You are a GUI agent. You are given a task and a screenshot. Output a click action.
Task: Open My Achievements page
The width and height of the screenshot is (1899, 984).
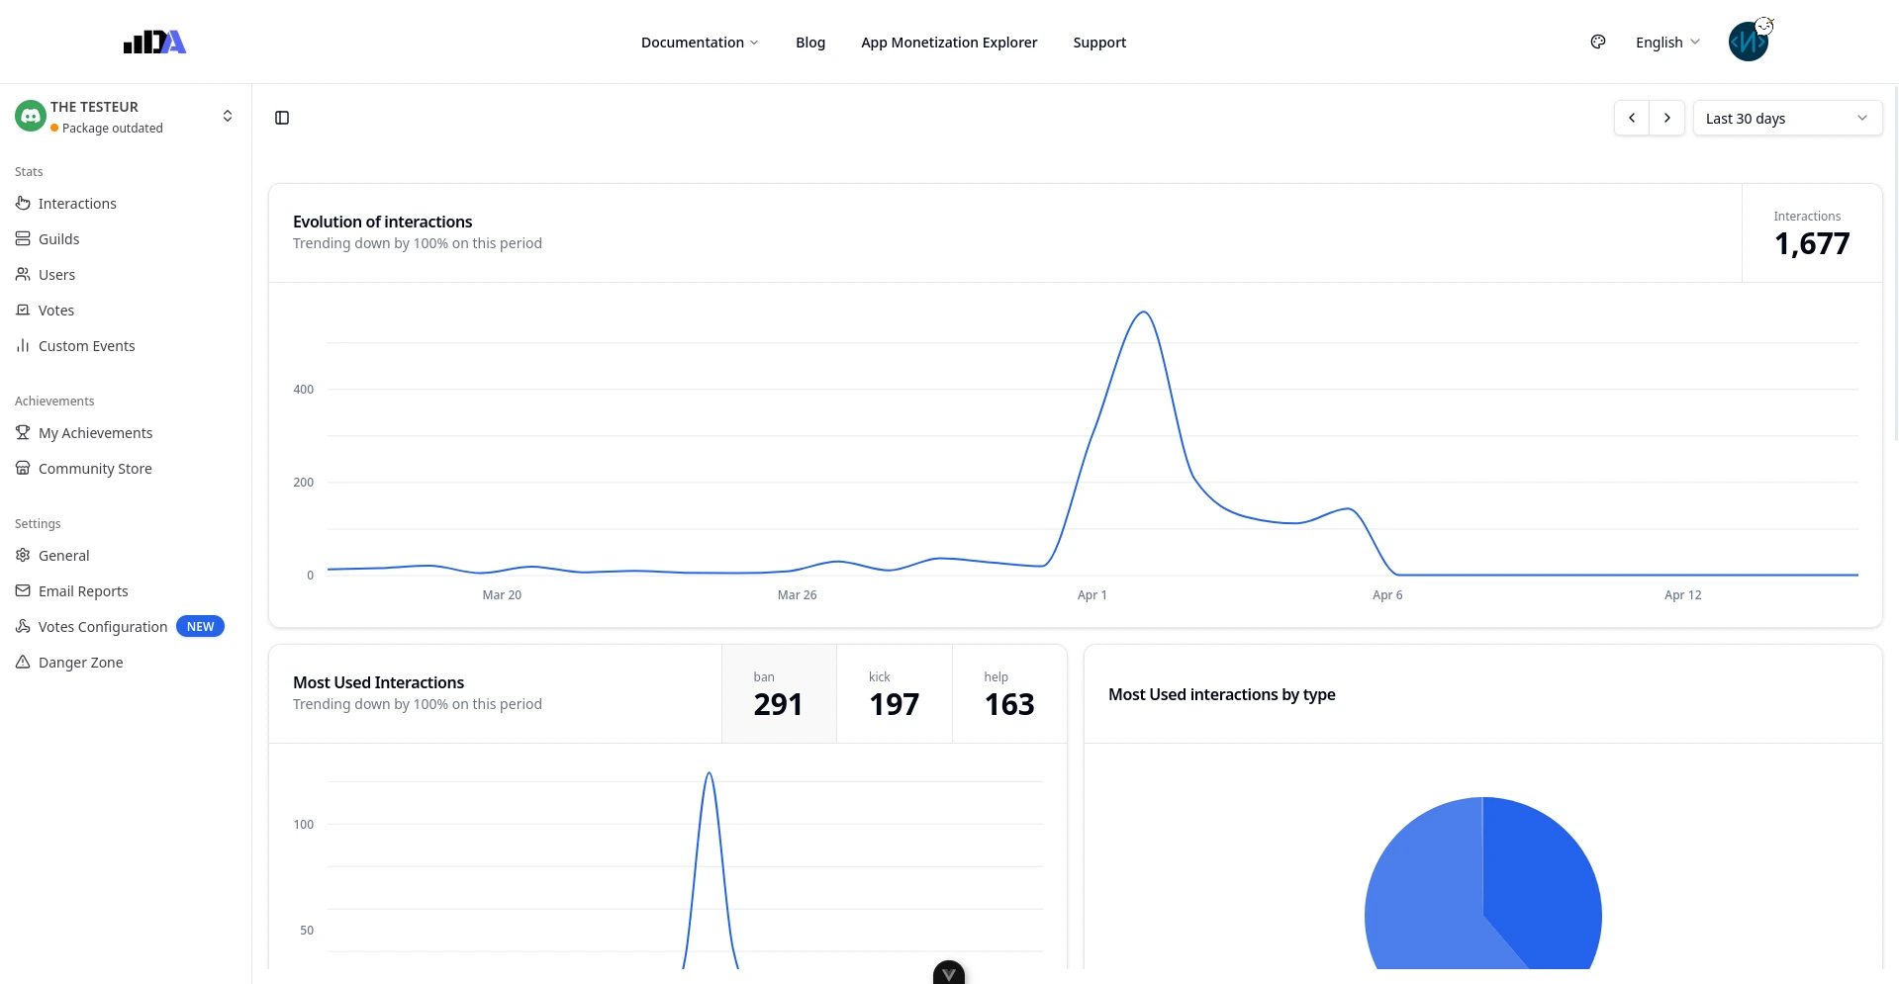coord(95,432)
